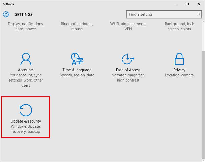Screen dimensions: 205x162
Task: Open Privacy using the padlock icon
Action: [179, 59]
